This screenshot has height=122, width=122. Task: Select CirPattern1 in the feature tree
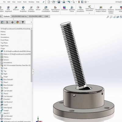6,119
